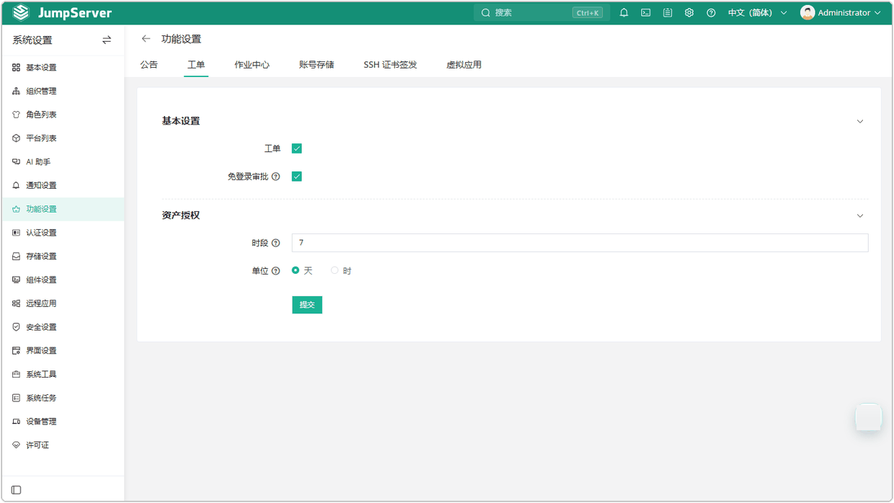Viewport: 894px width, 503px height.
Task: Open the system settings gear icon
Action: [x=689, y=13]
